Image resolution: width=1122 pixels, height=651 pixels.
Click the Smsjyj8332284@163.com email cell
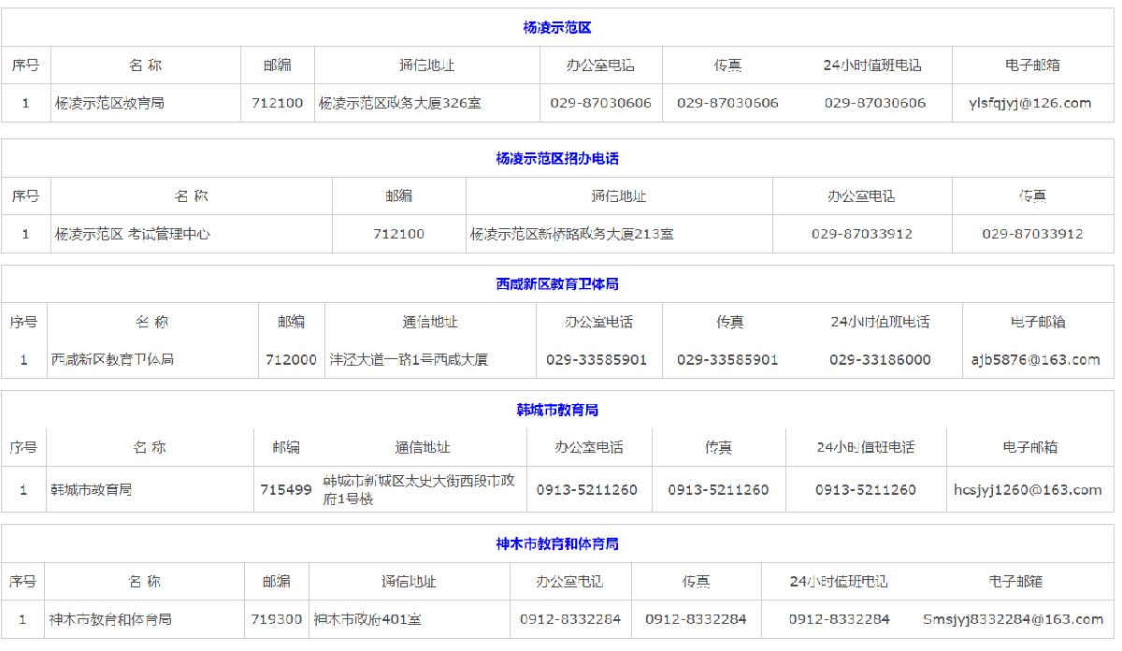coord(1013,619)
